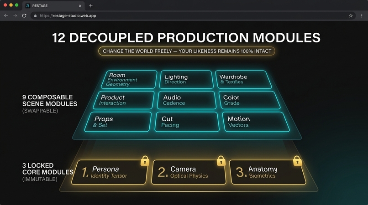Screen dimensions: 368x205
Task: Open the browser three-dot menu
Action: (x=362, y=15)
